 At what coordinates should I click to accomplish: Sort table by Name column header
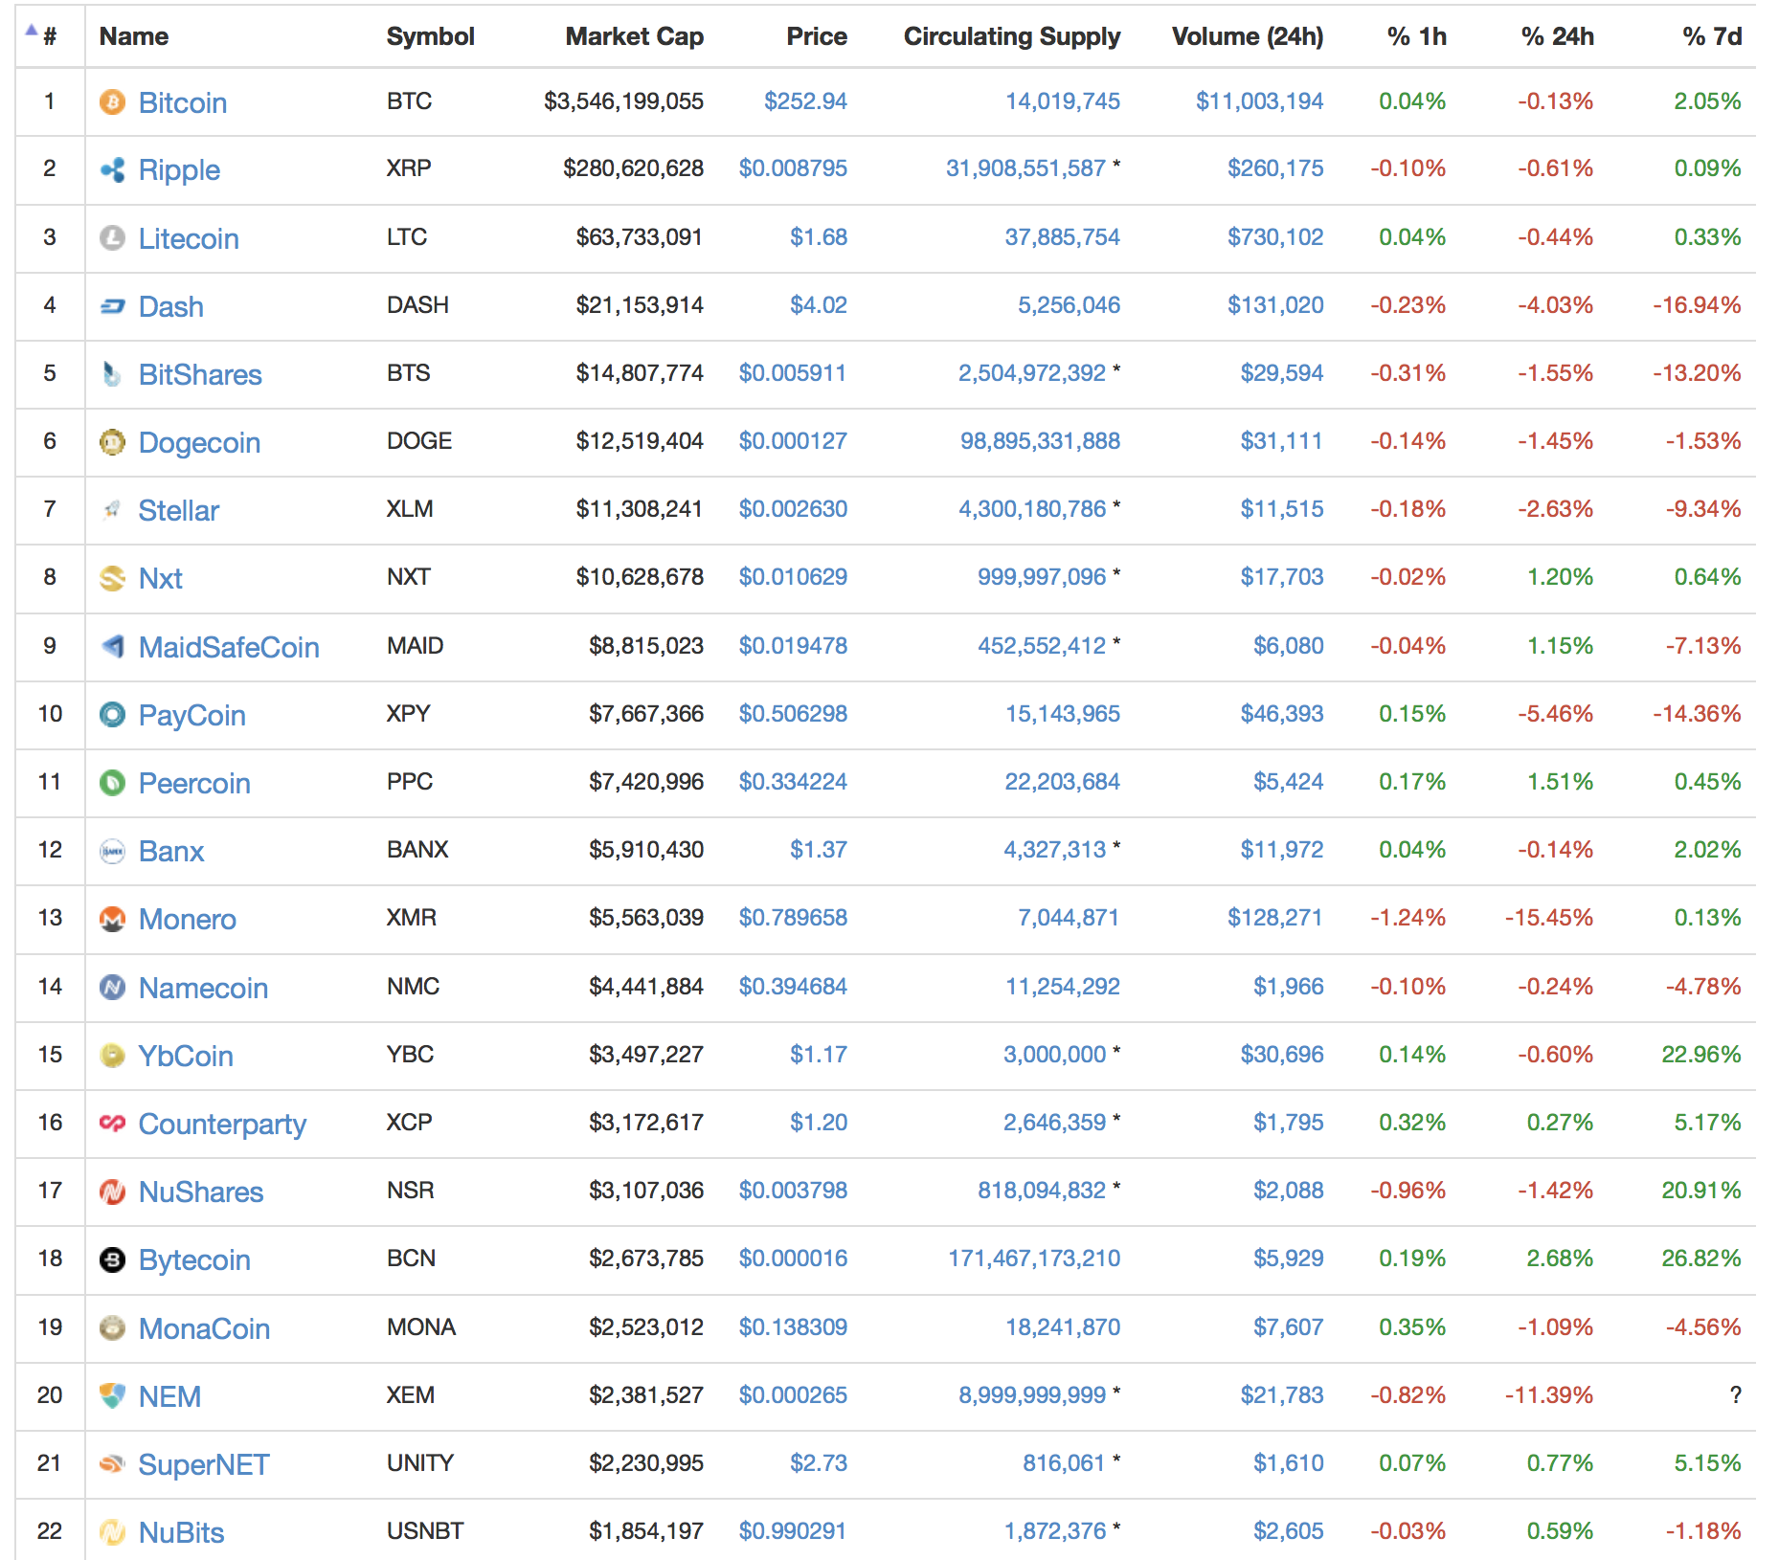pos(134,36)
